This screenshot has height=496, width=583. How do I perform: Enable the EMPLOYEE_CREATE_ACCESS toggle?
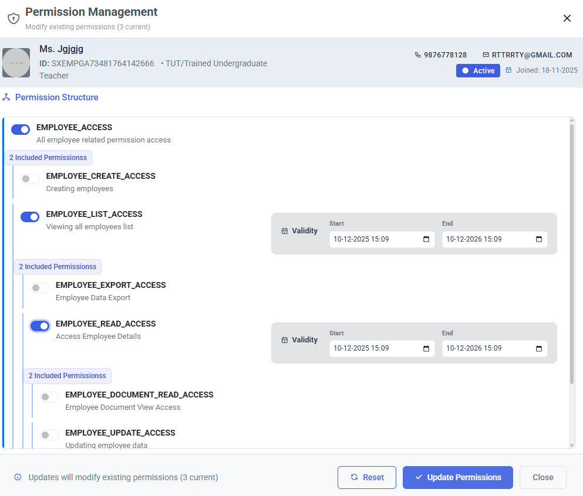pyautogui.click(x=30, y=179)
